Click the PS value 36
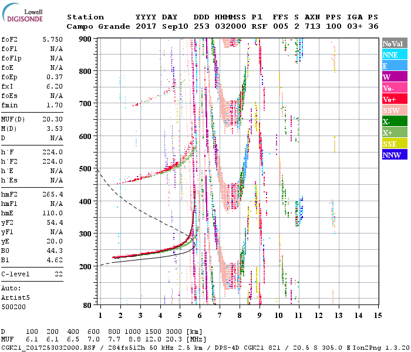 373,26
